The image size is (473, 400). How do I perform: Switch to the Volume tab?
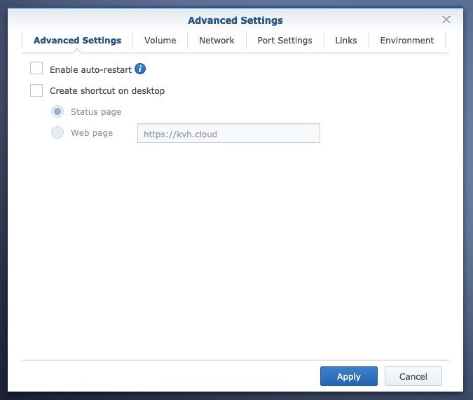(160, 41)
